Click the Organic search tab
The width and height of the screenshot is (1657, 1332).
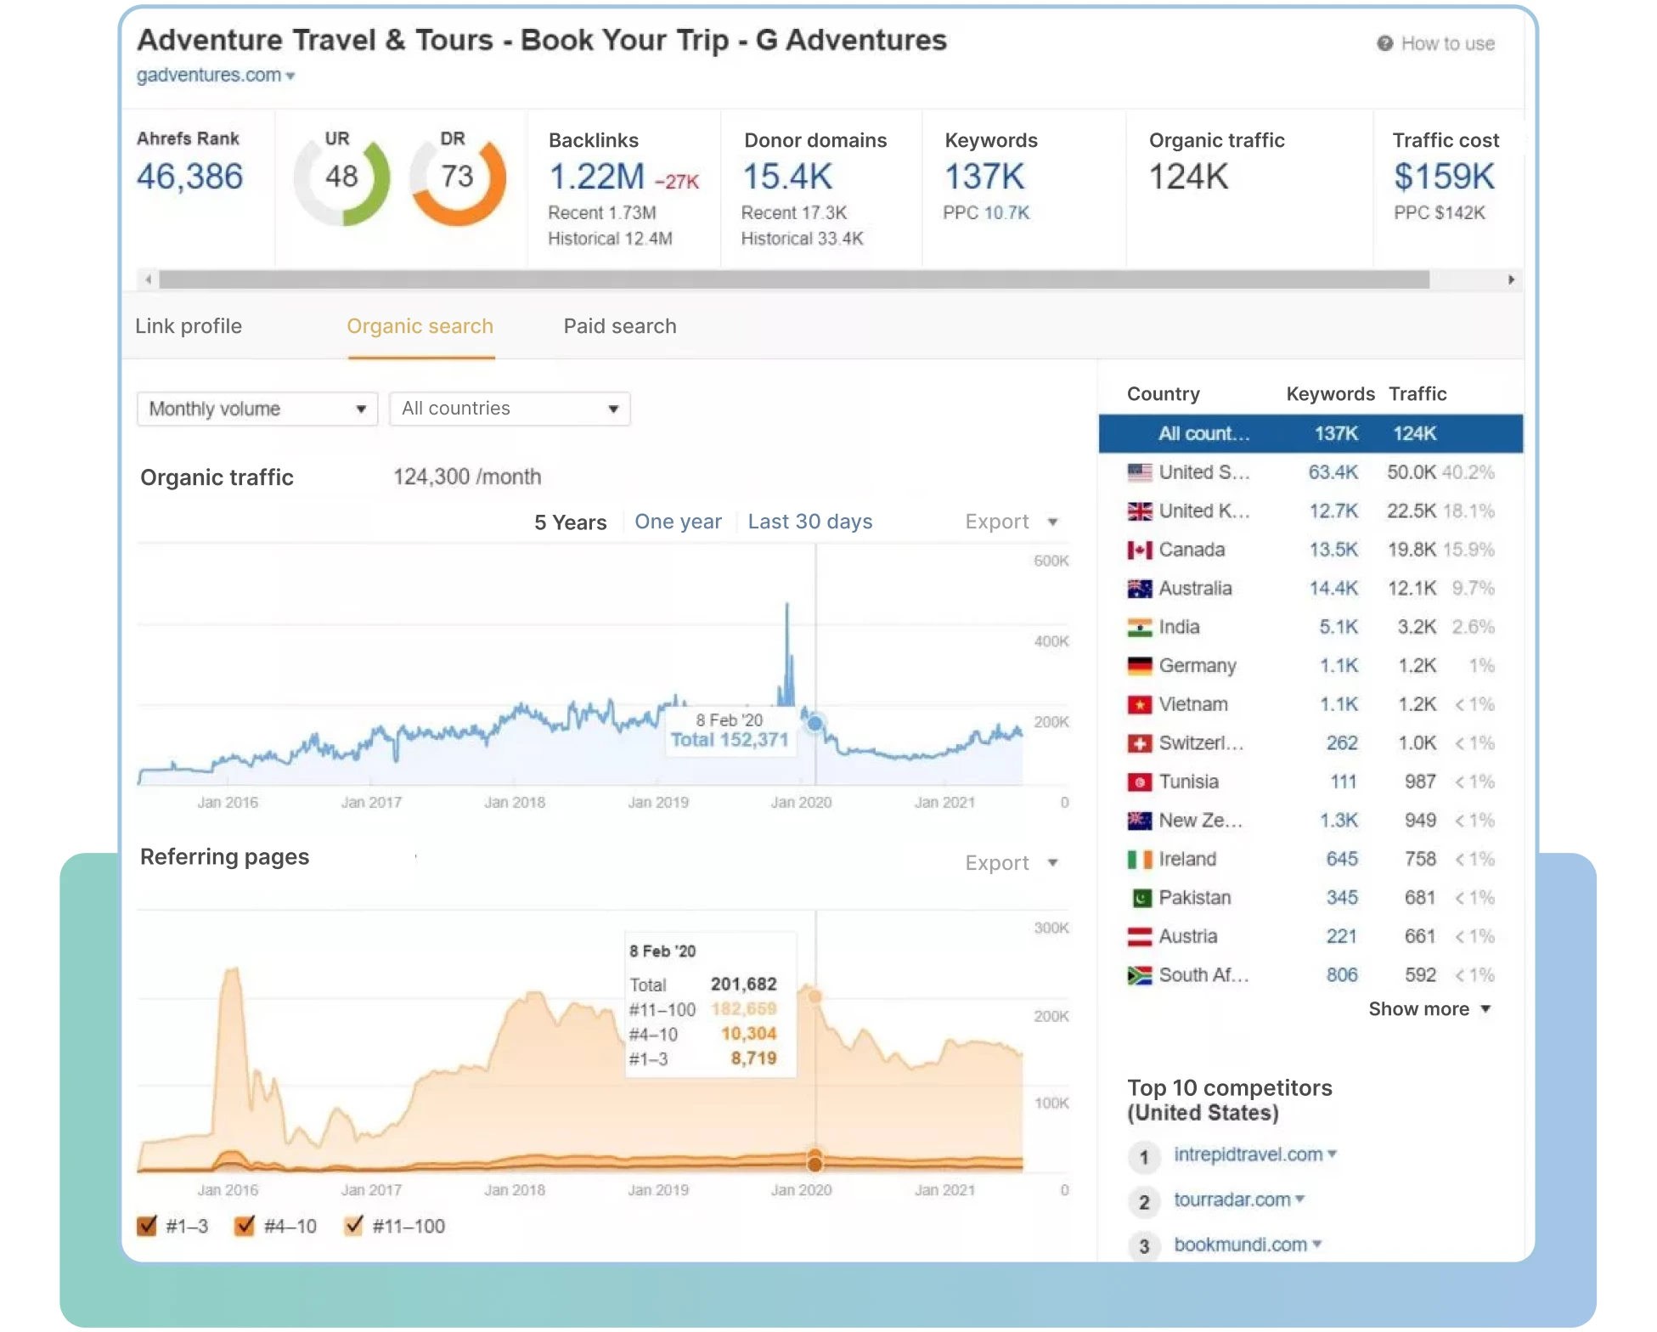coord(419,324)
